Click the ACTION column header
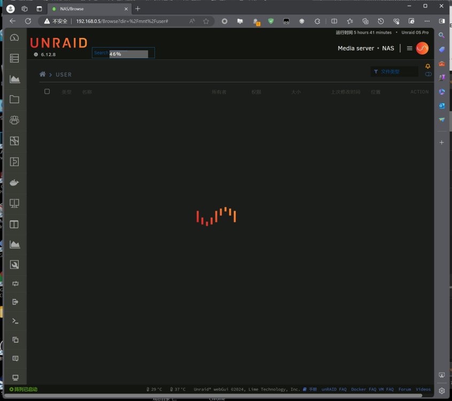Image resolution: width=452 pixels, height=401 pixels. pos(419,92)
